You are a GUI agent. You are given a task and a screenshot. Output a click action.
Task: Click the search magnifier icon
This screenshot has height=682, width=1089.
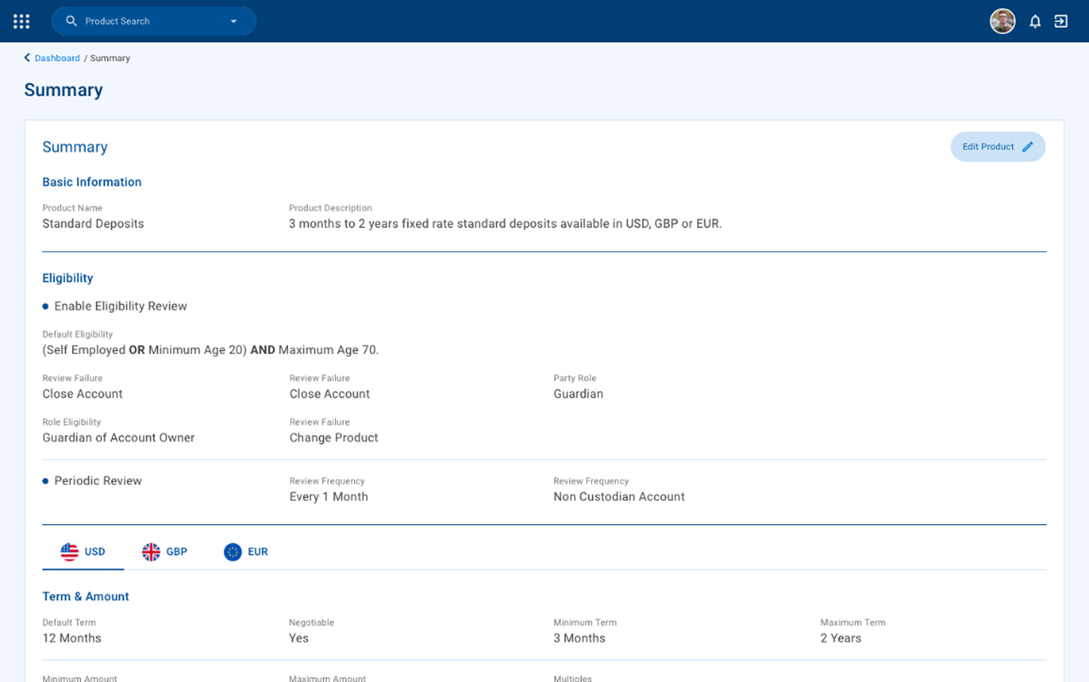(x=71, y=21)
